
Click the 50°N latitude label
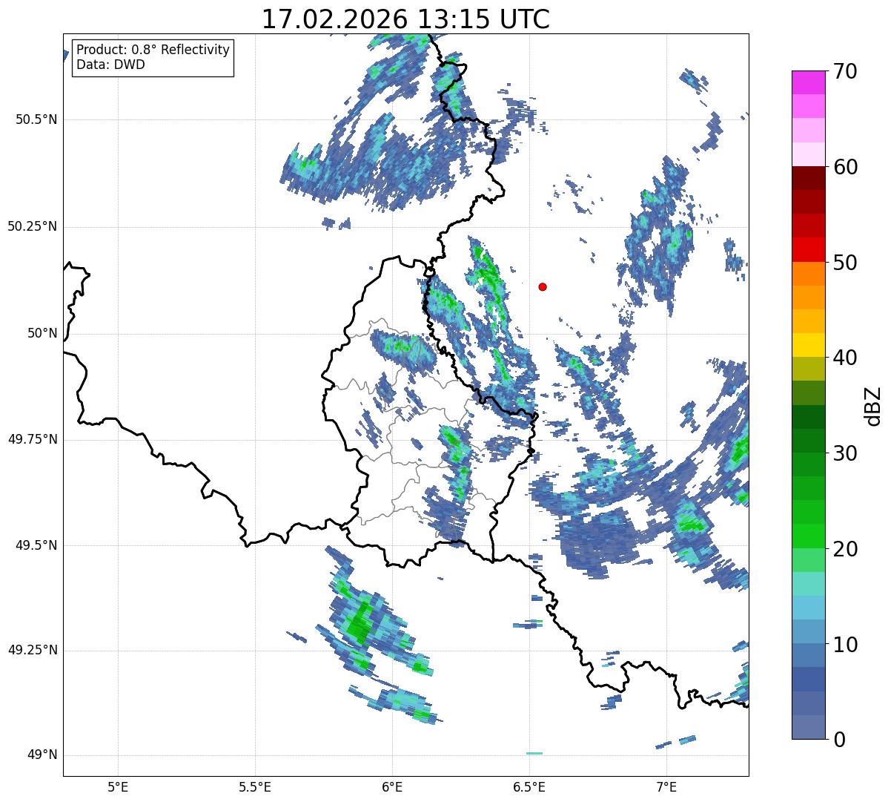42,333
